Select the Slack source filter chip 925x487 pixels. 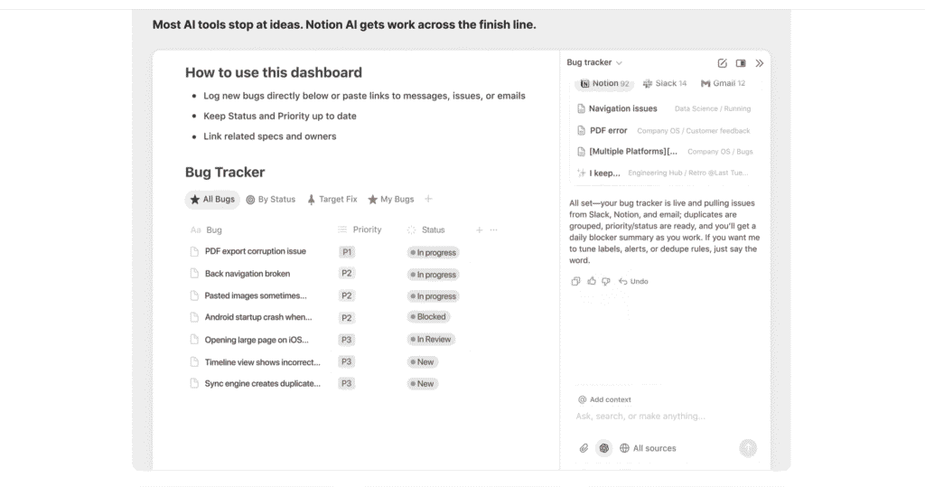pos(660,83)
